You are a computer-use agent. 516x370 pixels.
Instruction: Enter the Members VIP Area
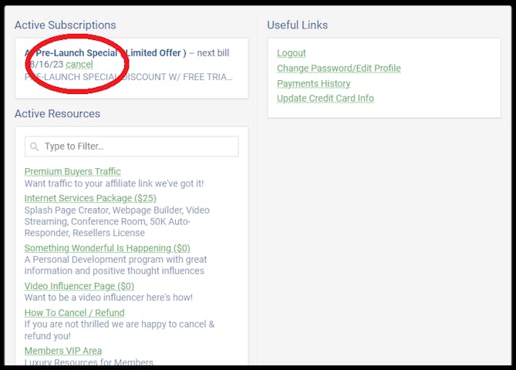[x=63, y=351]
